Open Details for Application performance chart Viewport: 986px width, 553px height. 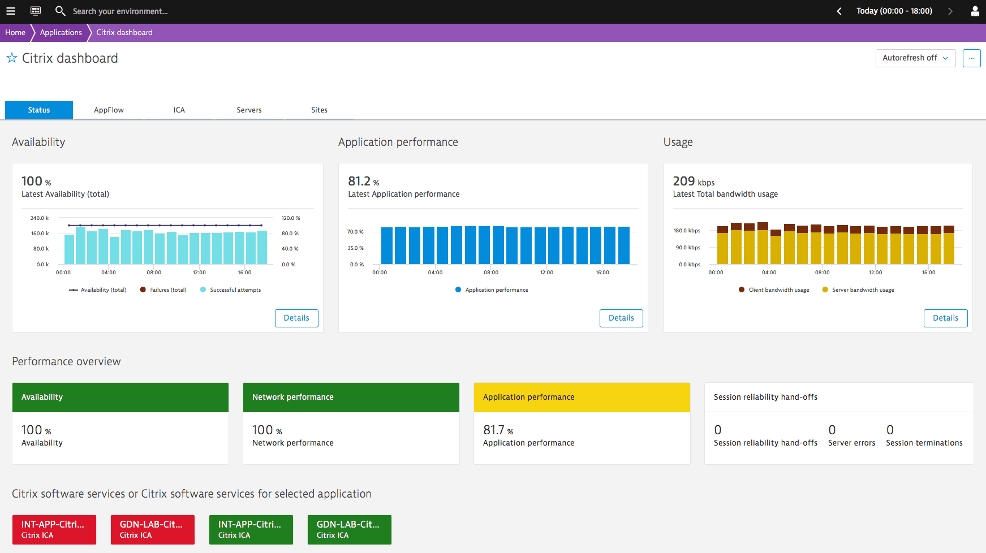[x=621, y=318]
